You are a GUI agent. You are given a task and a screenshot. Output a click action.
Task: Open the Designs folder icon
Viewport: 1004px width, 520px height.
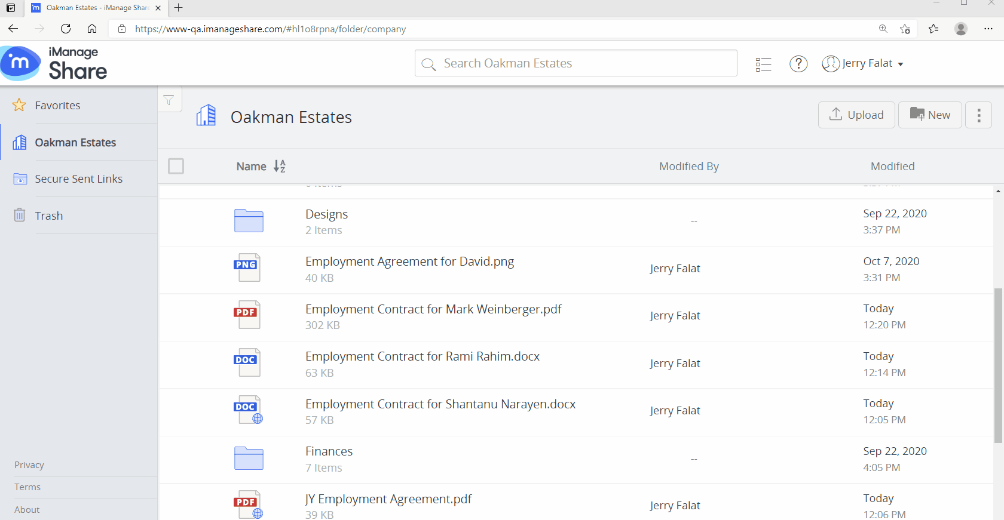pos(249,221)
